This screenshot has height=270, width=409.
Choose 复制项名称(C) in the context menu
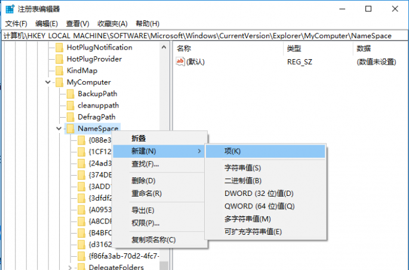point(160,240)
